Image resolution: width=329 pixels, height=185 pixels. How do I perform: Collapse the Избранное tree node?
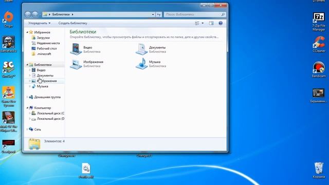tap(27, 32)
